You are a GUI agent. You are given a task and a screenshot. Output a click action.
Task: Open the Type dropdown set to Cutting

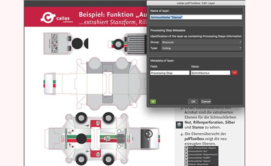coord(201,48)
